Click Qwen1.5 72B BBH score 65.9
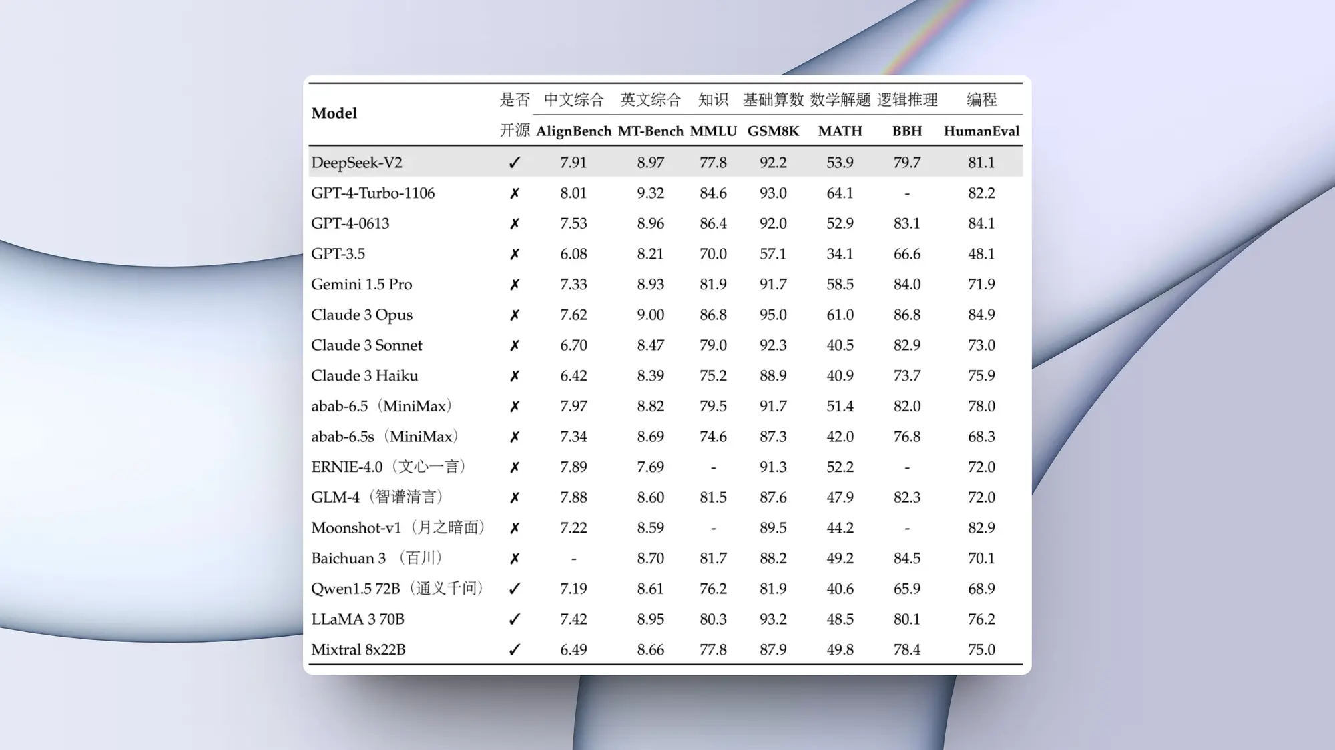The image size is (1335, 750). [x=907, y=589]
